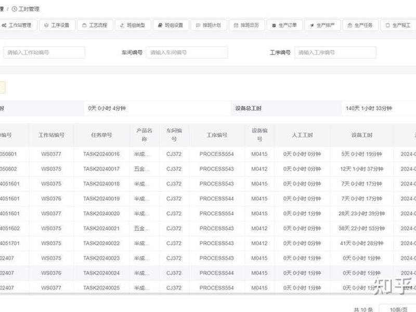
Task: Open the 工艺流程 tab
Action: (x=95, y=25)
